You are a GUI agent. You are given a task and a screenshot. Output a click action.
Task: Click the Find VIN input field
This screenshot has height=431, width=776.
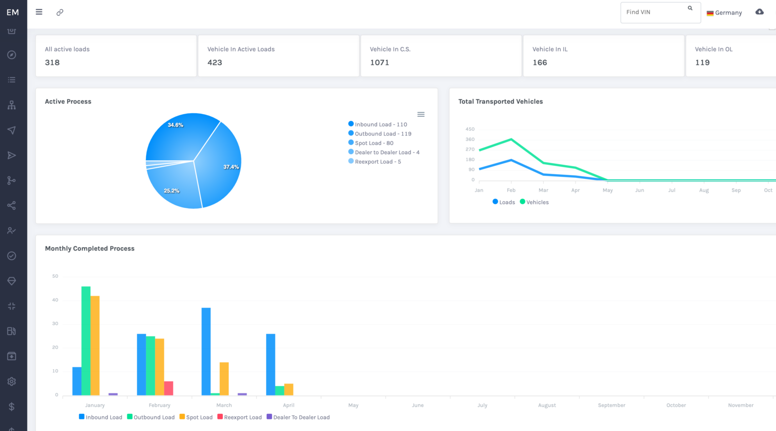tap(654, 12)
